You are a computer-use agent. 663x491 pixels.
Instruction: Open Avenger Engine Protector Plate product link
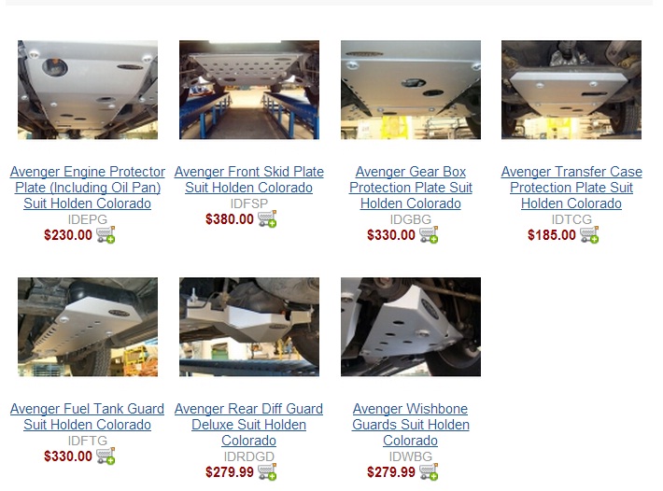[x=88, y=188]
